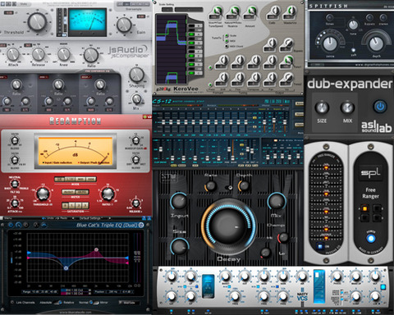Click the pink band point on the Blue Cat EQ curve
Screen dimensions: 394x315
[x=96, y=249]
